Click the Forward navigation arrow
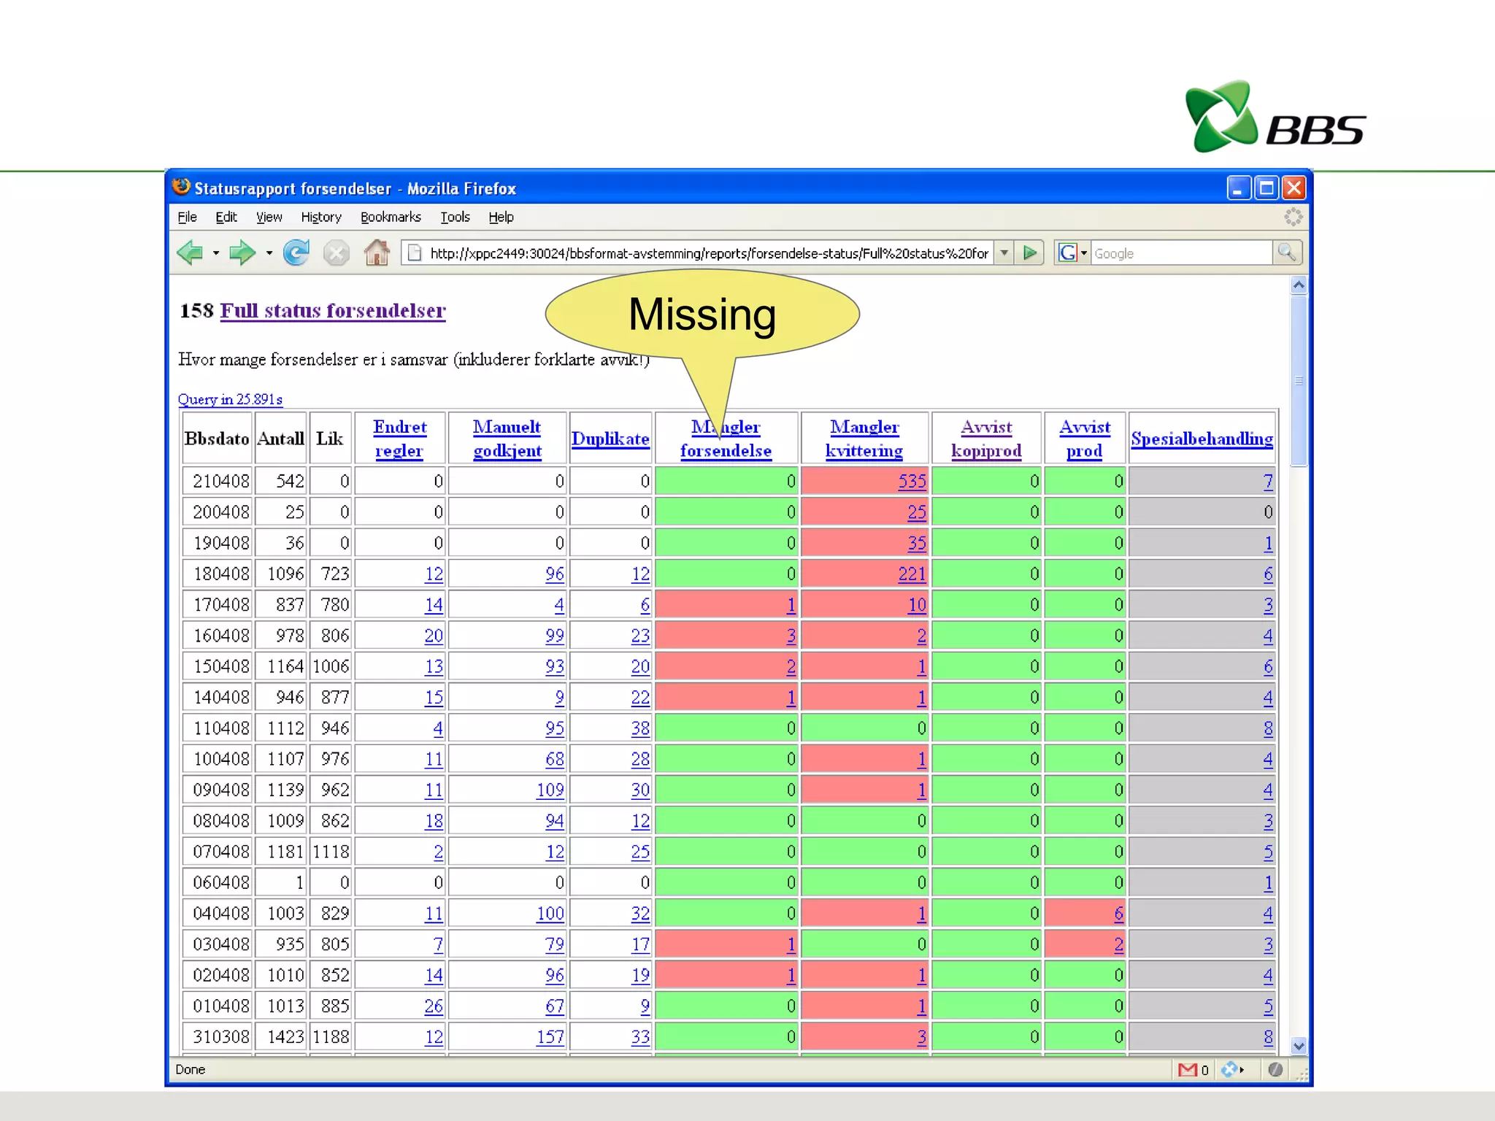The width and height of the screenshot is (1495, 1121). click(242, 253)
